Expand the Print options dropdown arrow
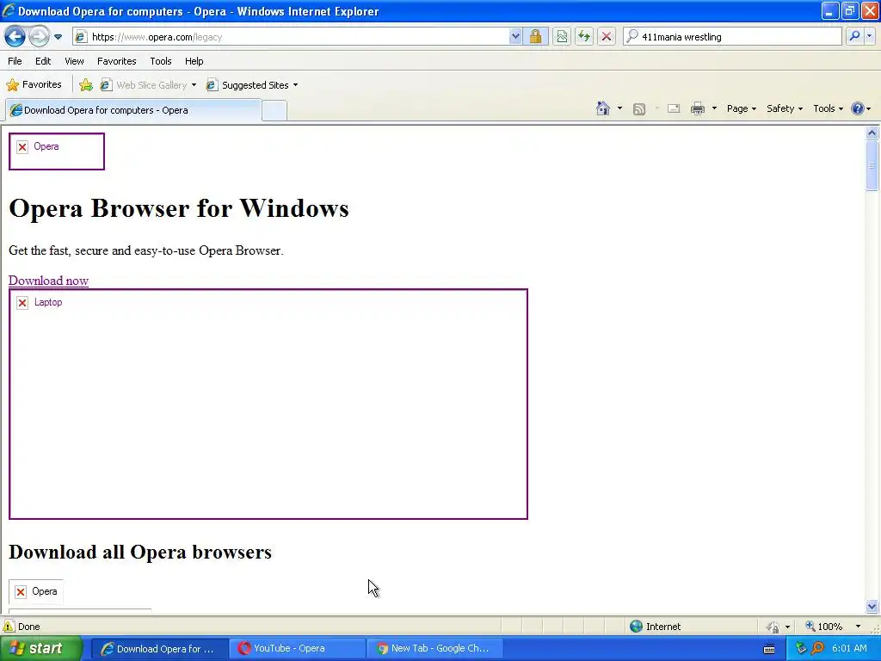This screenshot has height=661, width=881. pyautogui.click(x=714, y=108)
